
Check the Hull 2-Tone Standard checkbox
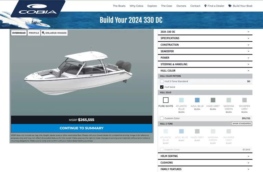tap(162, 81)
